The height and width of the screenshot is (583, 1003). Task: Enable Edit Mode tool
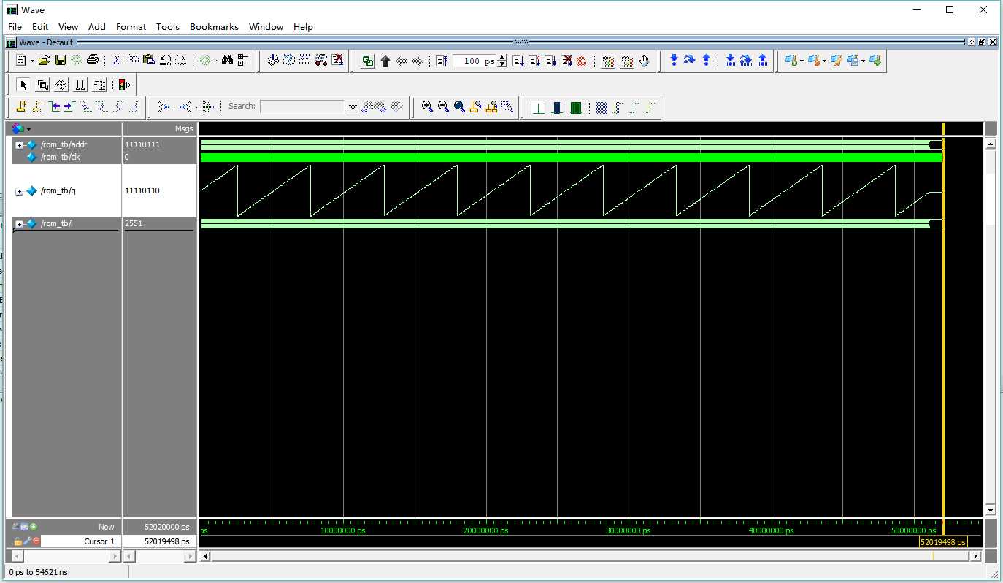point(100,85)
